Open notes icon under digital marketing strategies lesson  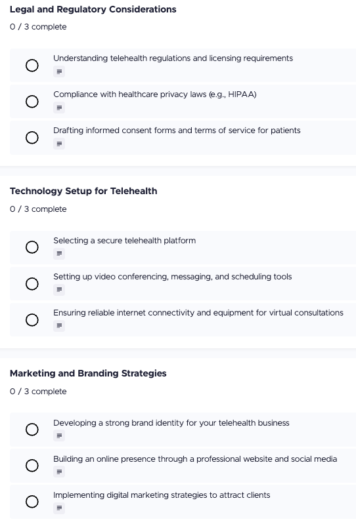point(59,508)
